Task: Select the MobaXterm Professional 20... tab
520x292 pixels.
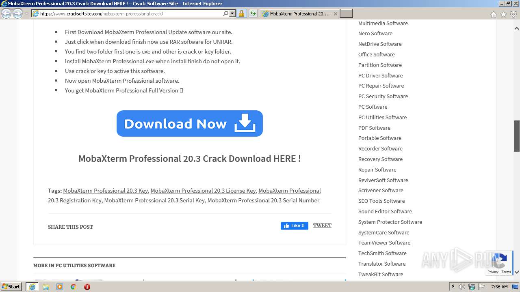Action: tap(299, 14)
